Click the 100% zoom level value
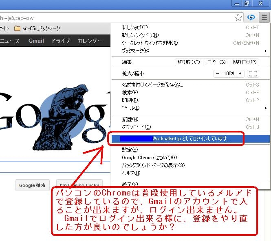The width and height of the screenshot is (271, 241). click(229, 74)
